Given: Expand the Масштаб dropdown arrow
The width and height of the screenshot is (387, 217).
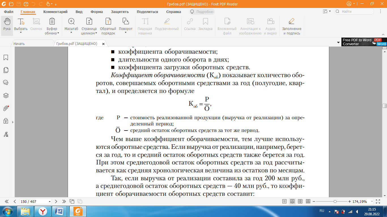Looking at the screenshot, I should pos(71,32).
